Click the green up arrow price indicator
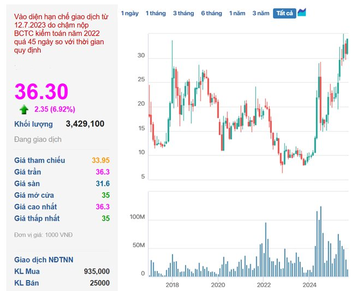This screenshot has width=357, height=291. pos(24,109)
